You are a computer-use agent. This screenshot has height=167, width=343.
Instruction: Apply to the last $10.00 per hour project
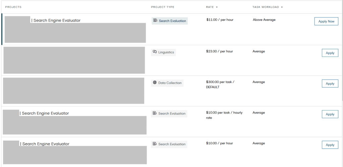(330, 145)
